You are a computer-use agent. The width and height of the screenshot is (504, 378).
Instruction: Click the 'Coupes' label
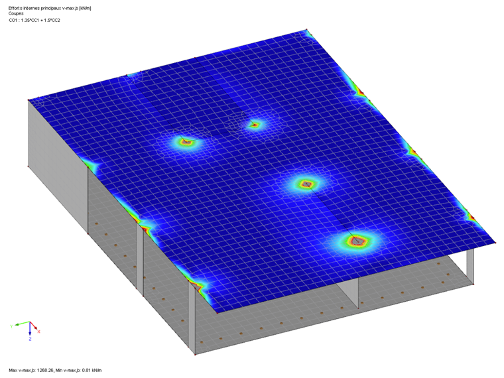[x=16, y=14]
